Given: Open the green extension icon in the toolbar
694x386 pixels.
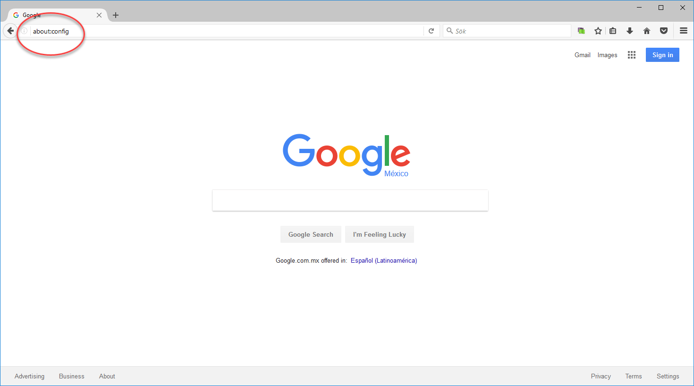Looking at the screenshot, I should (x=581, y=31).
